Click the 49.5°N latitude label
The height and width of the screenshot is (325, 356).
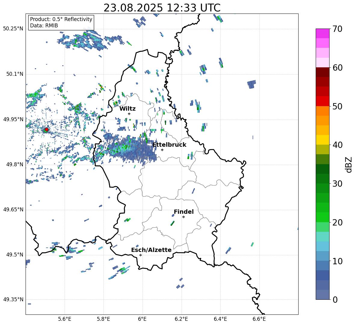coord(14,255)
